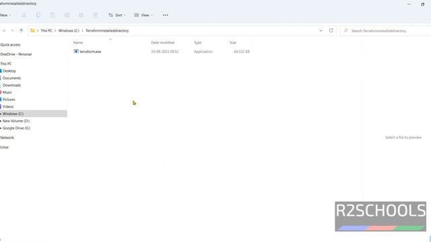Viewport: 431px width, 242px height.
Task: Select Windows (C:) drive in sidebar
Action: click(x=33, y=114)
